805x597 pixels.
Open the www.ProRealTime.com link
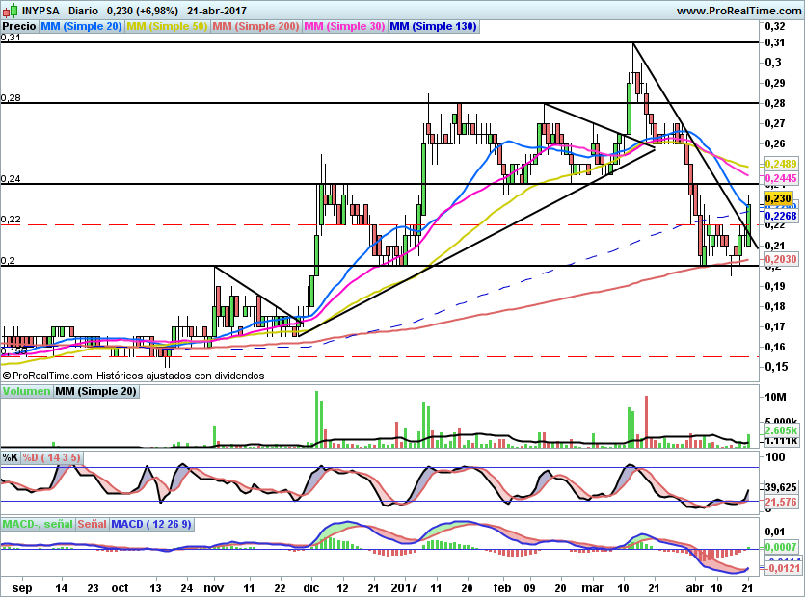tap(738, 11)
